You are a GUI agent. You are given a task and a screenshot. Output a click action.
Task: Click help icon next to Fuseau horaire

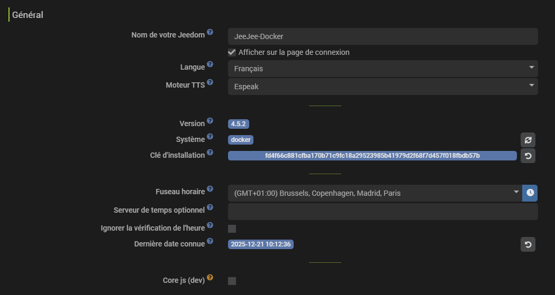210,189
